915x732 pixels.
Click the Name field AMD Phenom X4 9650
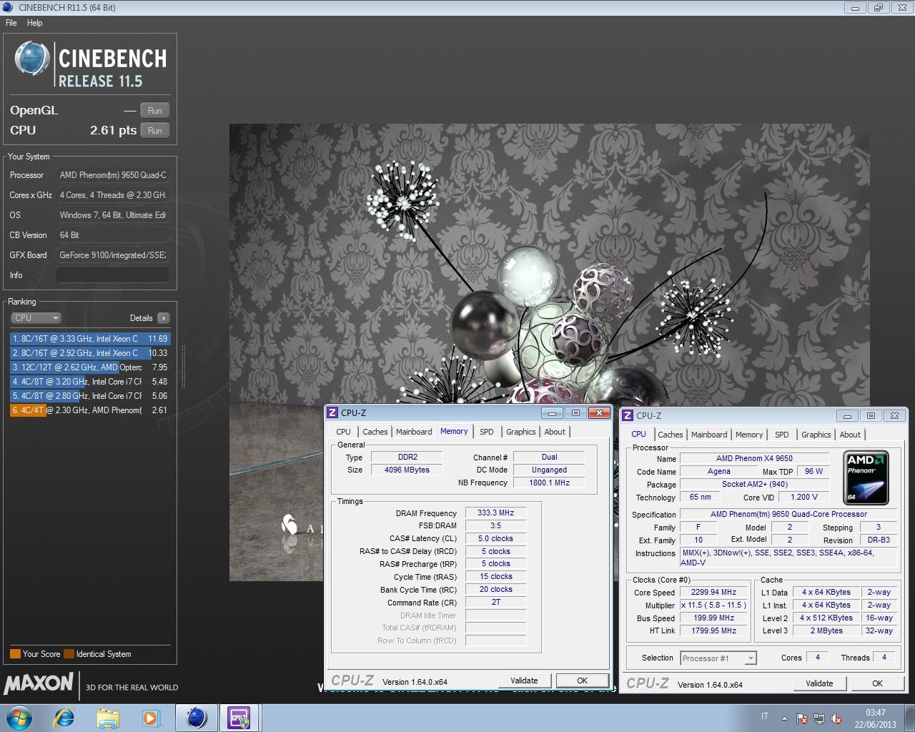754,458
